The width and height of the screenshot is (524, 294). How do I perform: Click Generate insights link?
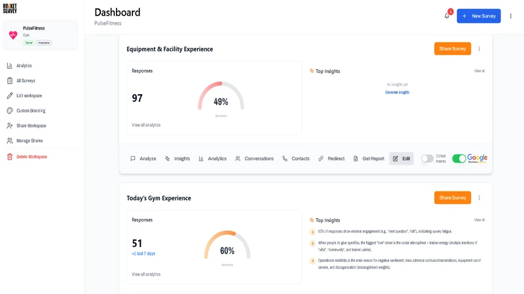point(397,92)
